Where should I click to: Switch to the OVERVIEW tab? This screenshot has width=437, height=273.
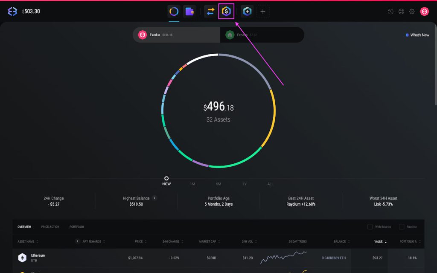point(24,227)
